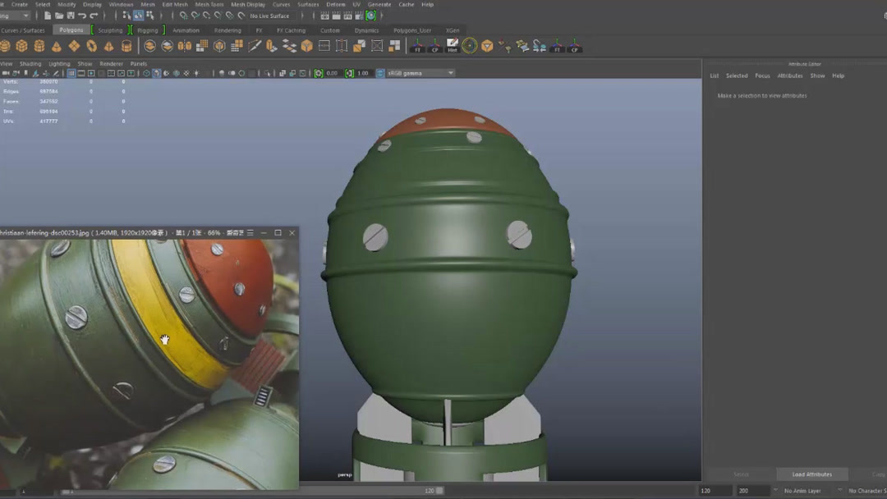Screen dimensions: 887x499
Task: Open the menu set dropdown at top-left
Action: [x=15, y=16]
